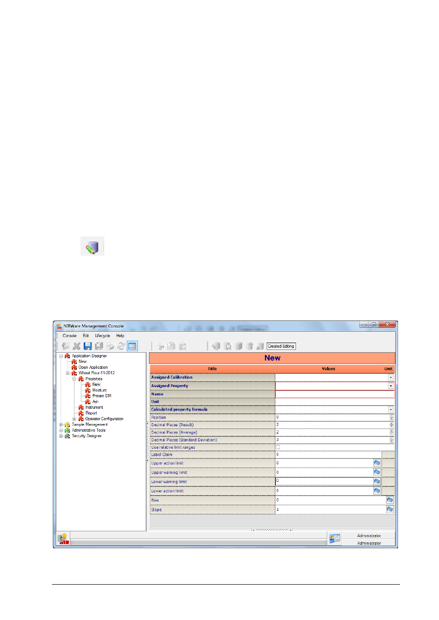Select New under Properties in tree
The height and width of the screenshot is (620, 439).
96,384
